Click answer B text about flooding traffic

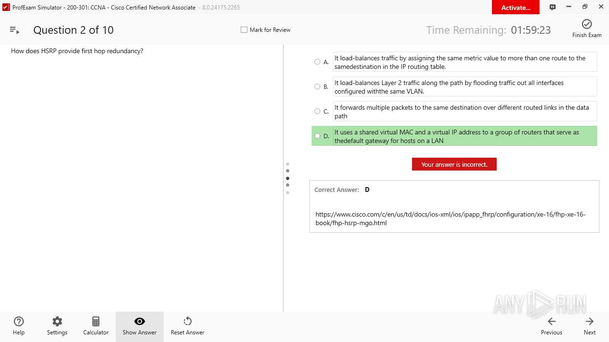pyautogui.click(x=465, y=87)
